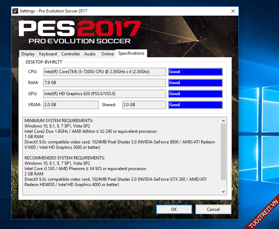Click the RAM field showing 7.9 GB
Viewport: 279px width, 229px height.
(104, 83)
